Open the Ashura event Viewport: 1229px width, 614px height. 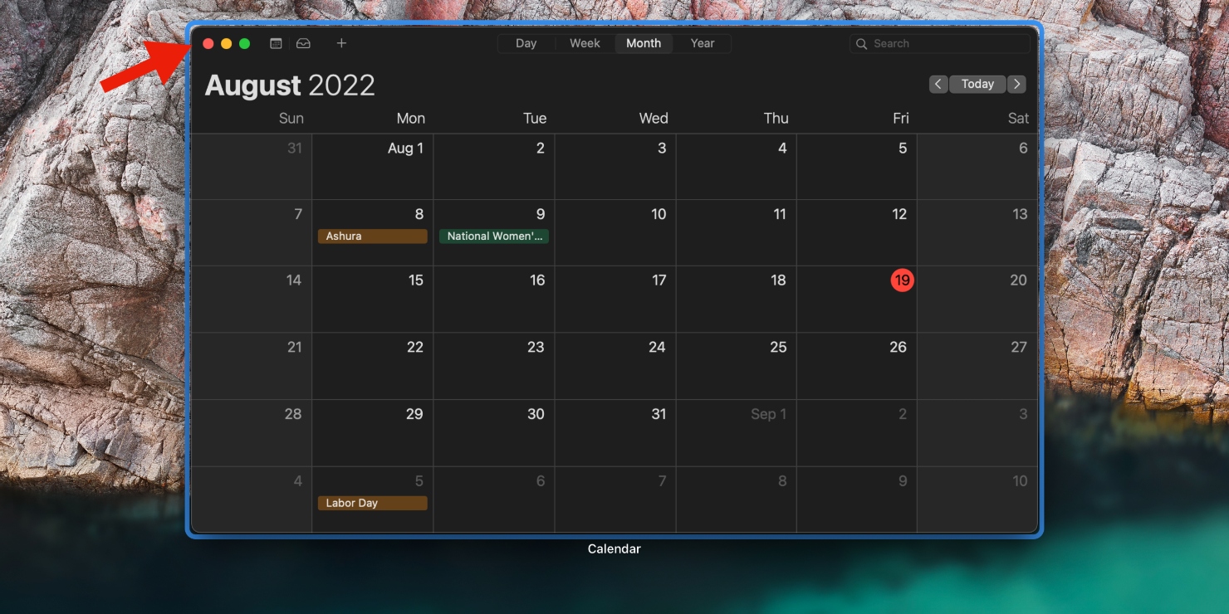pyautogui.click(x=373, y=236)
